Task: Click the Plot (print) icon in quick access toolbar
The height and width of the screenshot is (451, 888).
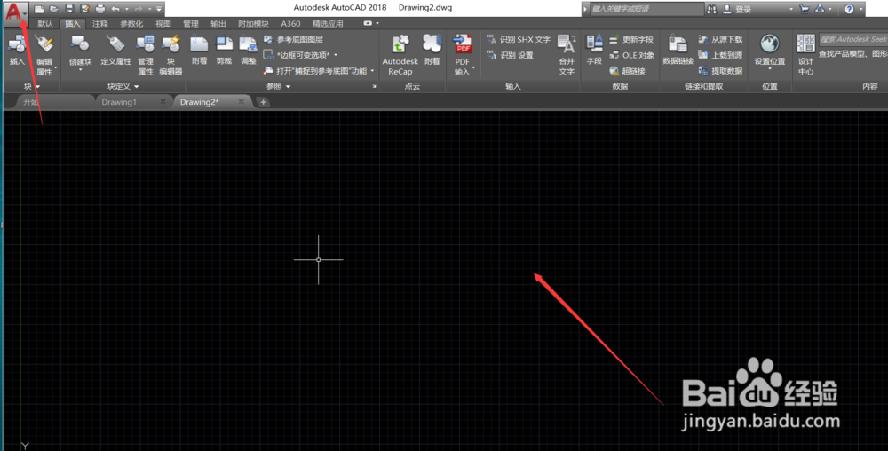Action: tap(100, 9)
